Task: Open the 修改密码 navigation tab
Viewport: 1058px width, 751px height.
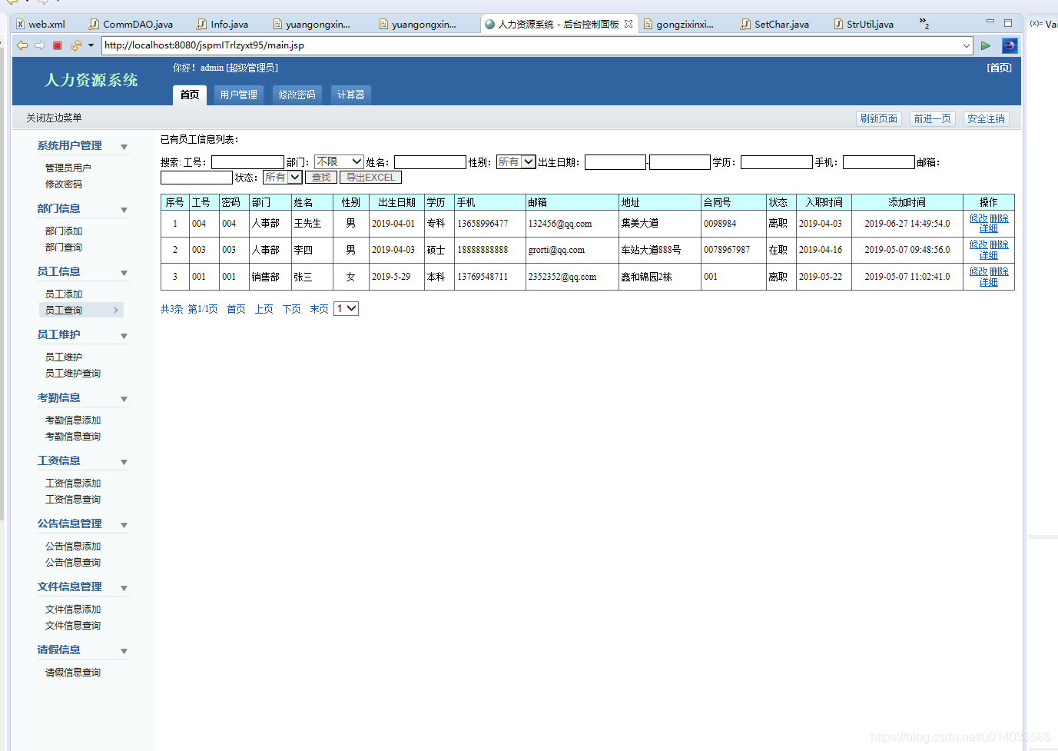Action: coord(297,95)
